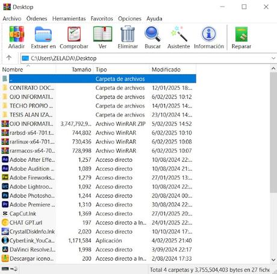Click the size value 730,436
The image size is (277, 274).
click(82, 142)
